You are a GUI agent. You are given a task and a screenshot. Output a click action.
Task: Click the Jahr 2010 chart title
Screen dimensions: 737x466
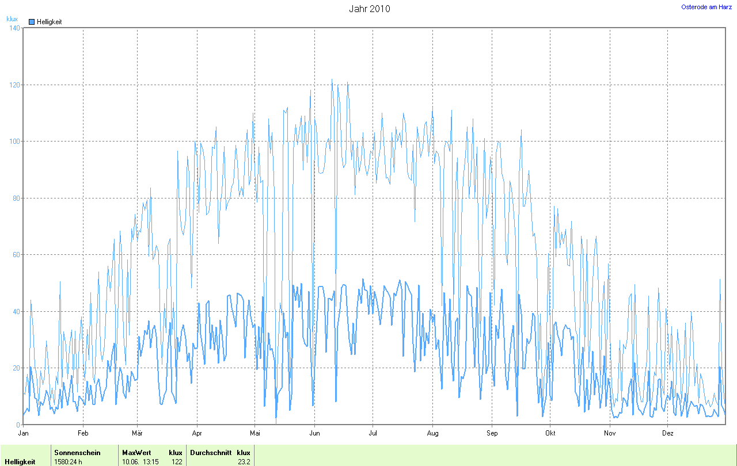tap(369, 9)
